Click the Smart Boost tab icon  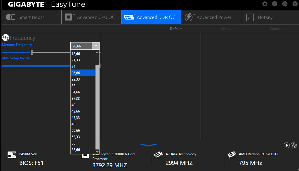11,17
